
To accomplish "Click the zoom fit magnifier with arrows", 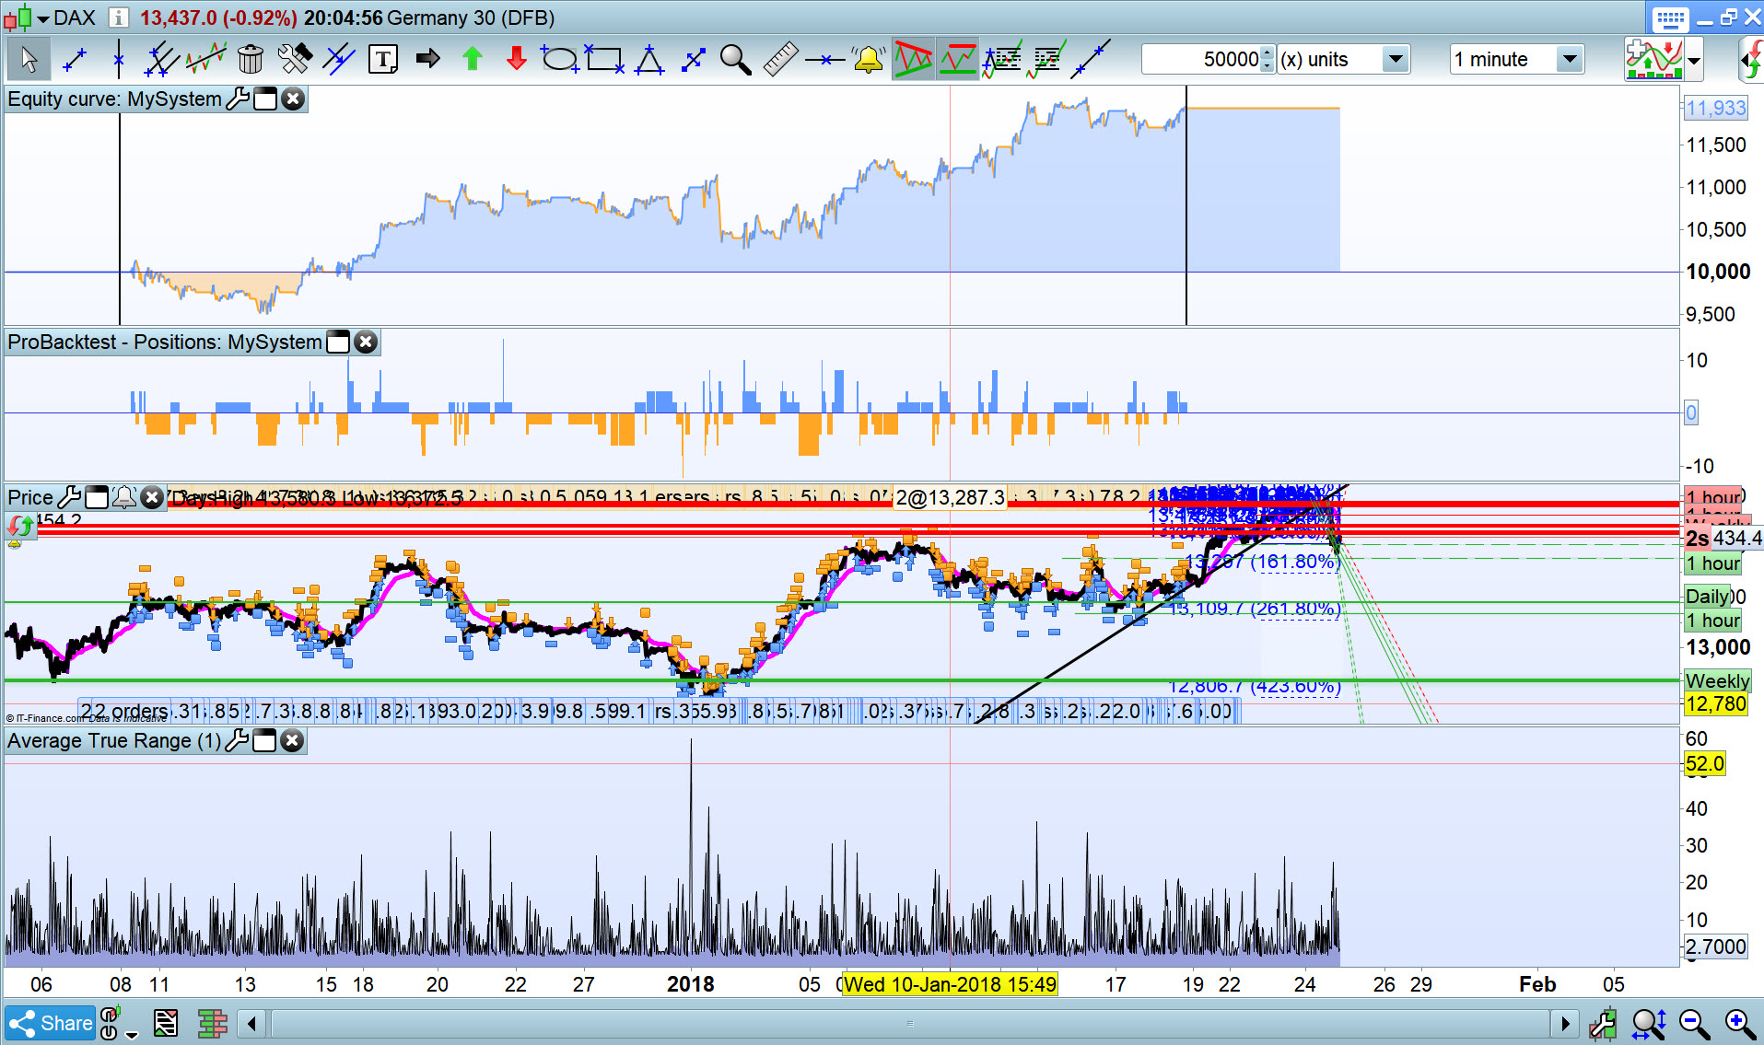I will click(x=1649, y=1023).
